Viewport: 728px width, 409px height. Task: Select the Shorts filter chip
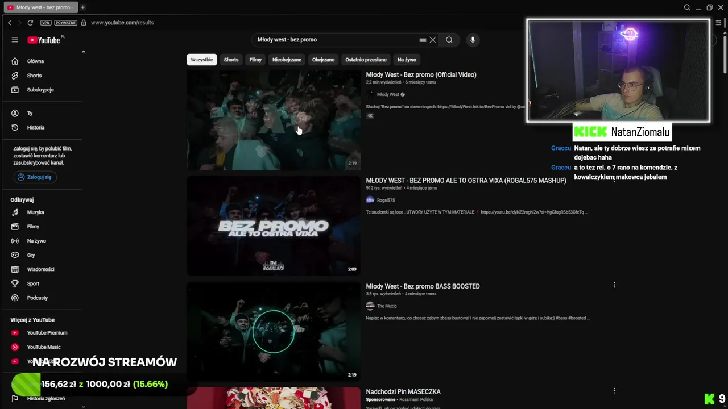231,60
